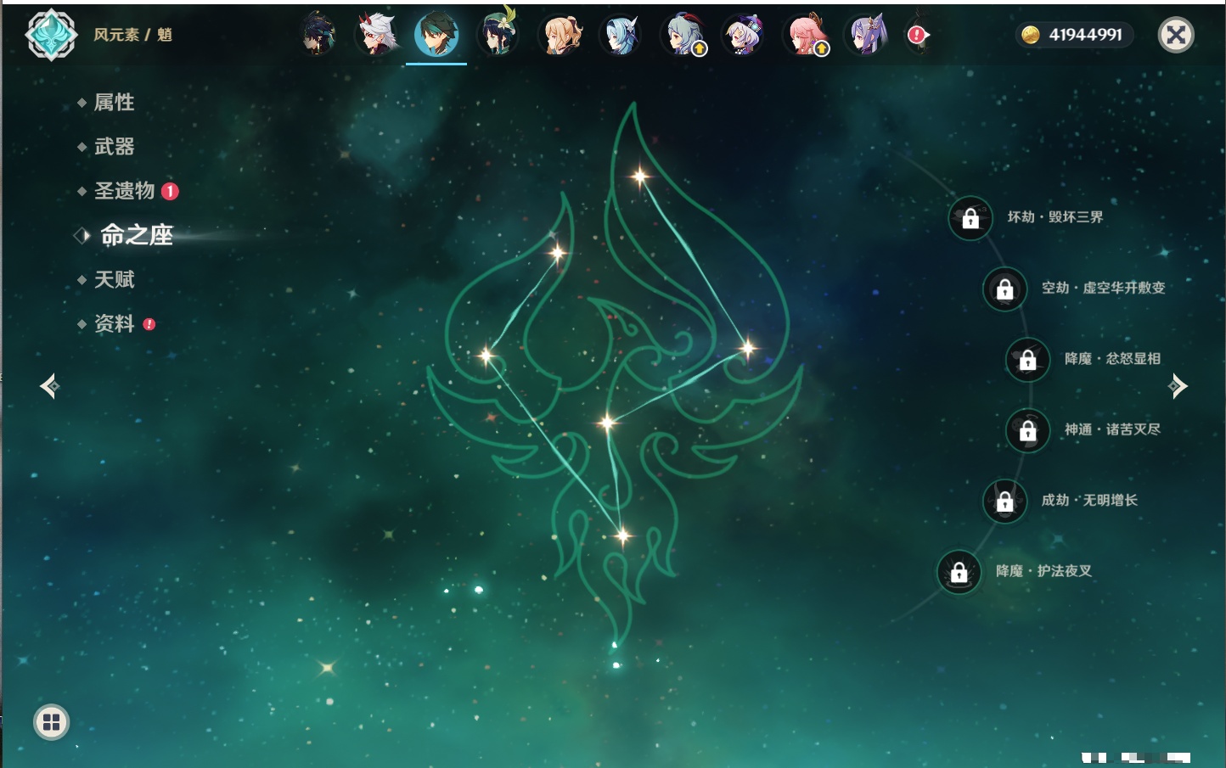Click the lock icon for 降魔·忿怒显相
Screen dimensions: 1226x768
click(x=1027, y=360)
